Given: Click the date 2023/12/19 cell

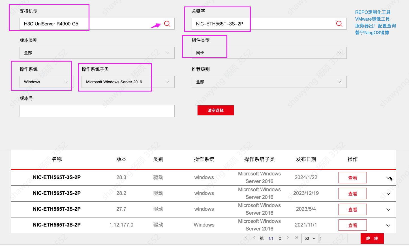Looking at the screenshot, I should point(306,193).
